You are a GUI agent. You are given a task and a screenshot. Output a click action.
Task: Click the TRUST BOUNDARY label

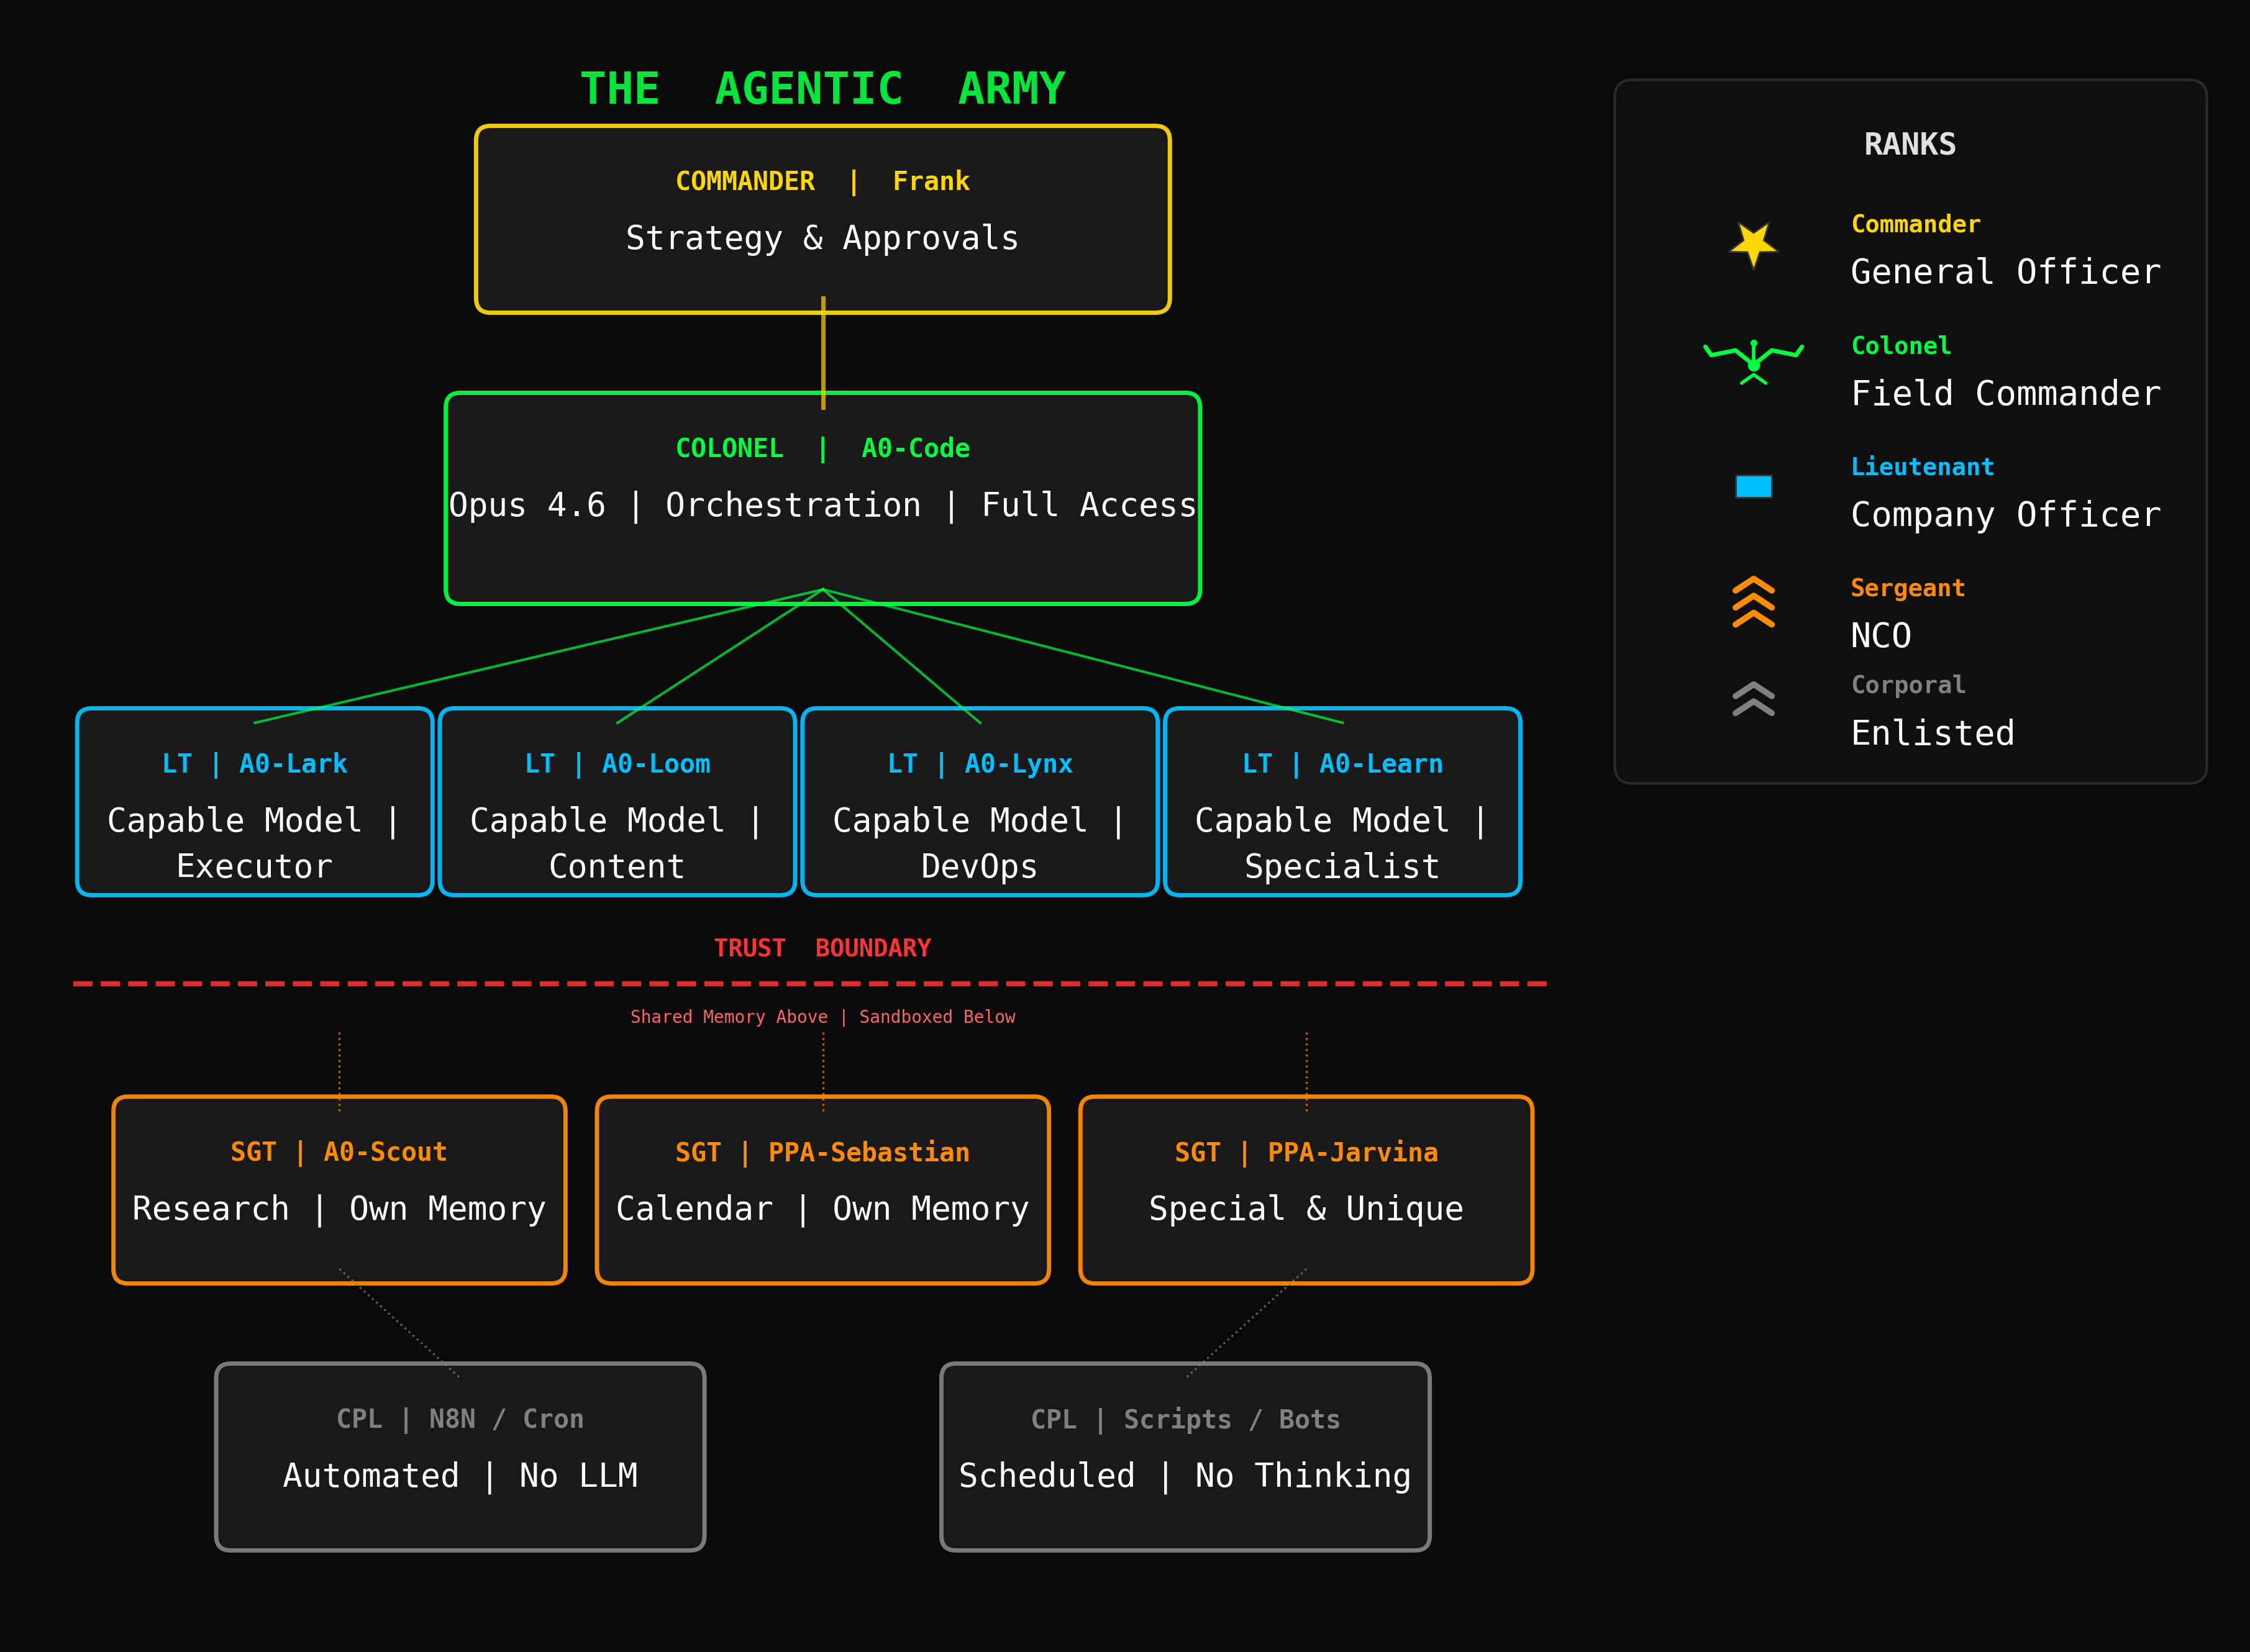tap(822, 948)
